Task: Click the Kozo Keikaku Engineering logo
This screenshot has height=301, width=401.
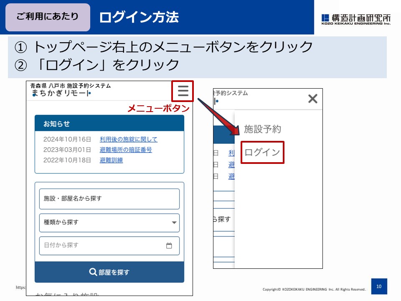Action: 356,19
